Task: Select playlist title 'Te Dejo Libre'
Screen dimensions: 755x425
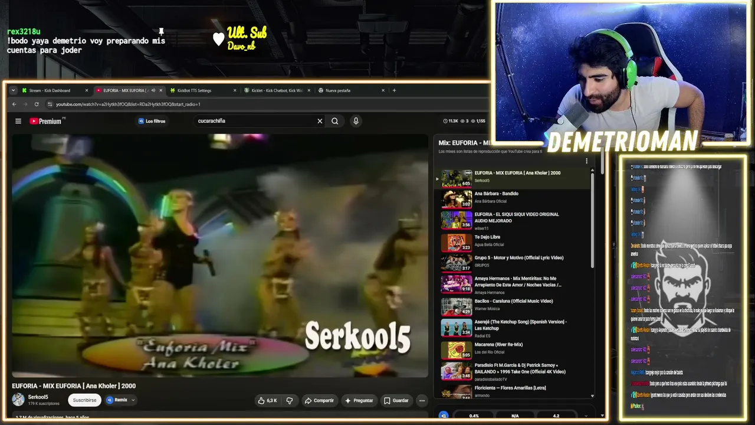Action: tap(487, 237)
